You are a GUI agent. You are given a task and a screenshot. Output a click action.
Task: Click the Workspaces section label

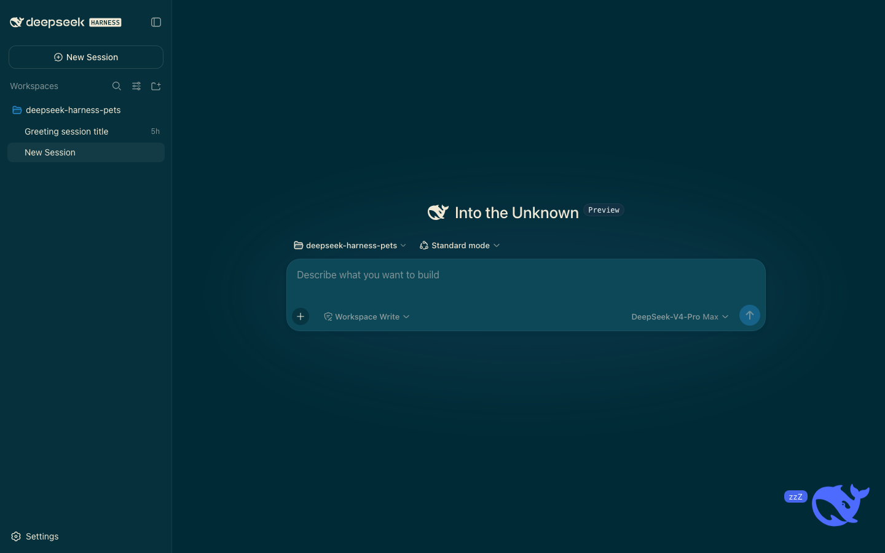click(x=34, y=86)
